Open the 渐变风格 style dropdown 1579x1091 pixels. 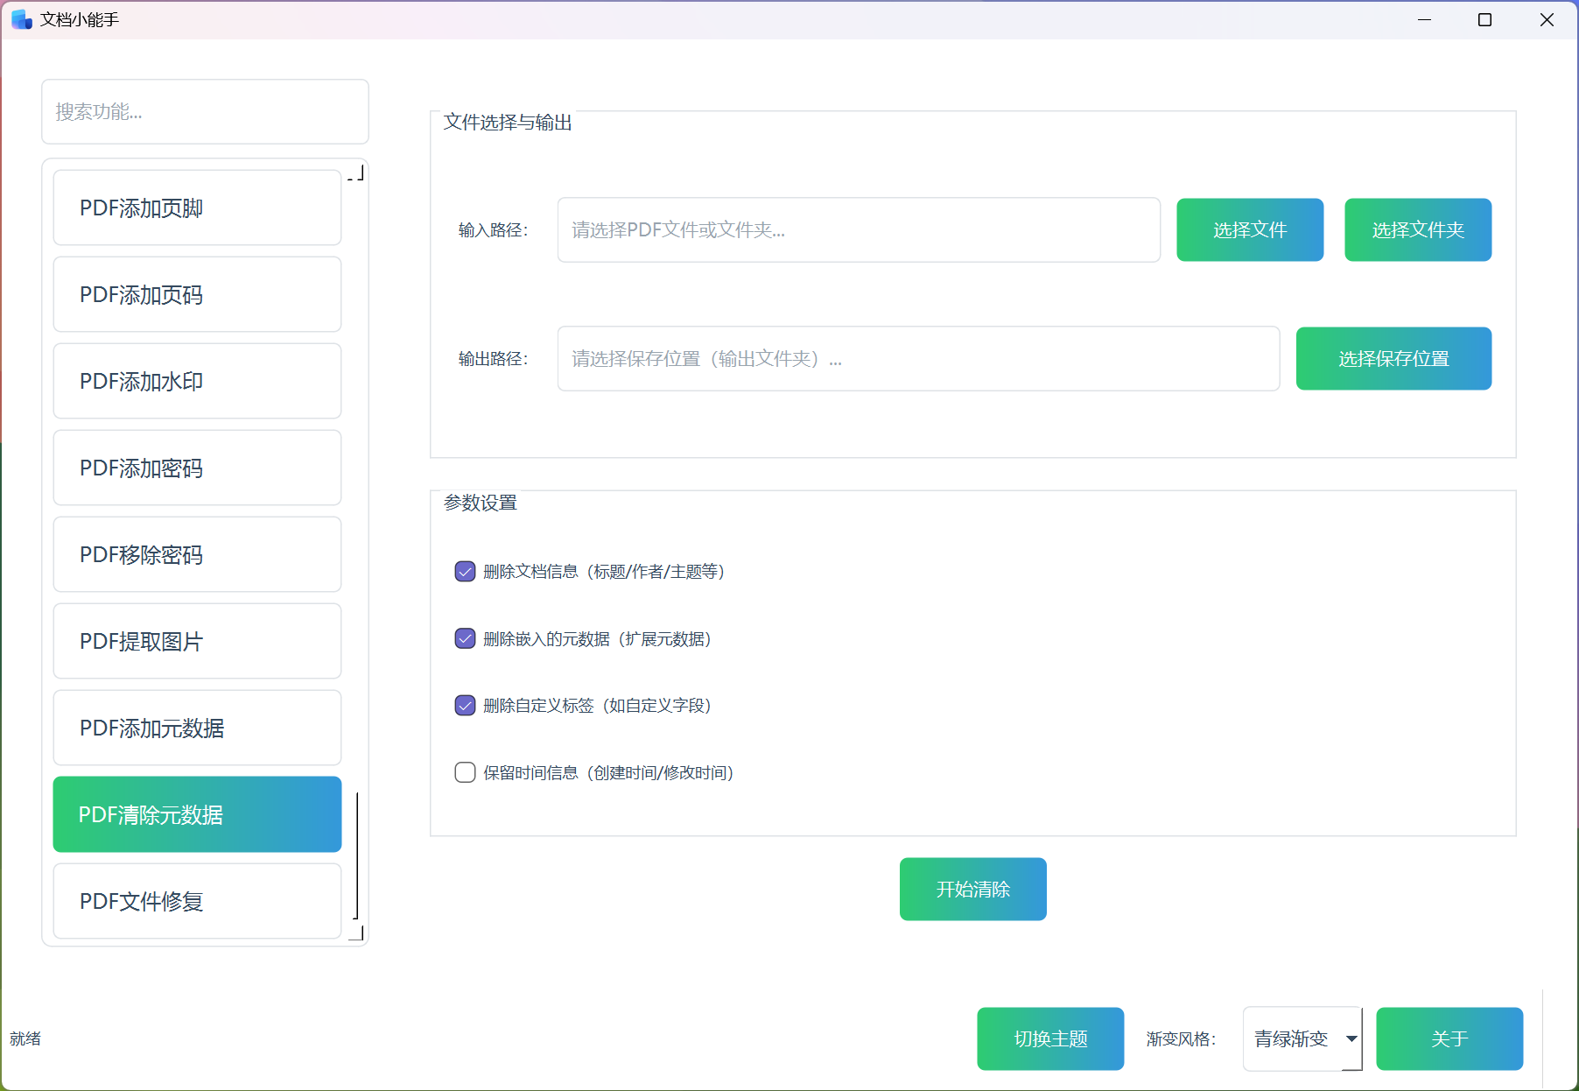coord(1302,1038)
